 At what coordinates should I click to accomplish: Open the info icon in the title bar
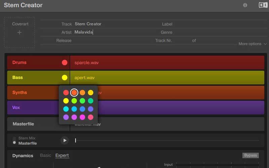pos(245,5)
